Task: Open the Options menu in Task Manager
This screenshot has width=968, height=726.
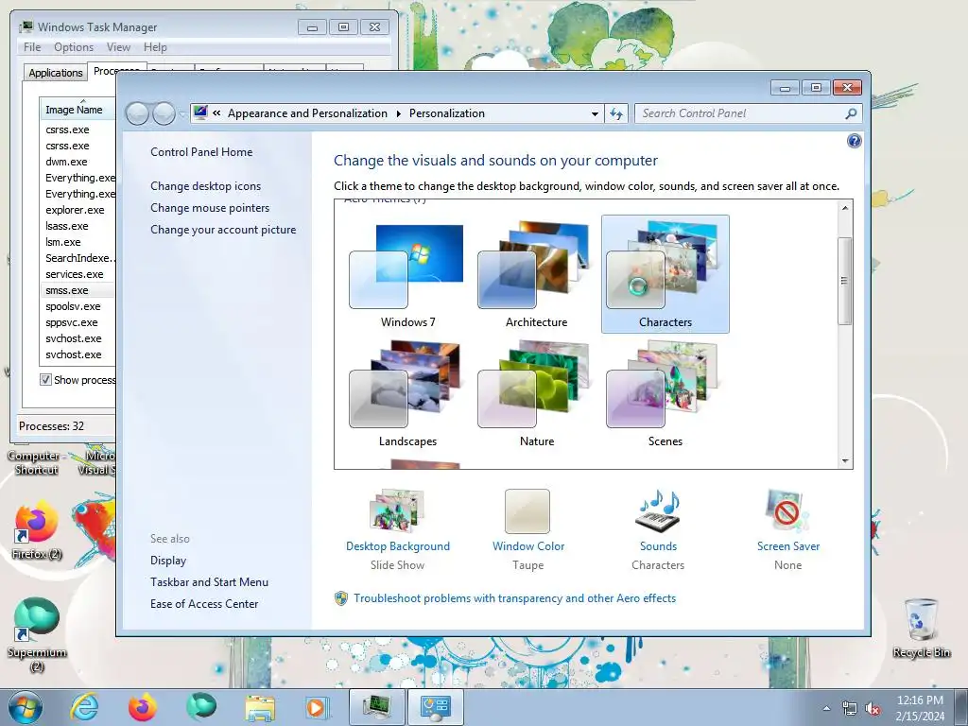Action: [74, 47]
